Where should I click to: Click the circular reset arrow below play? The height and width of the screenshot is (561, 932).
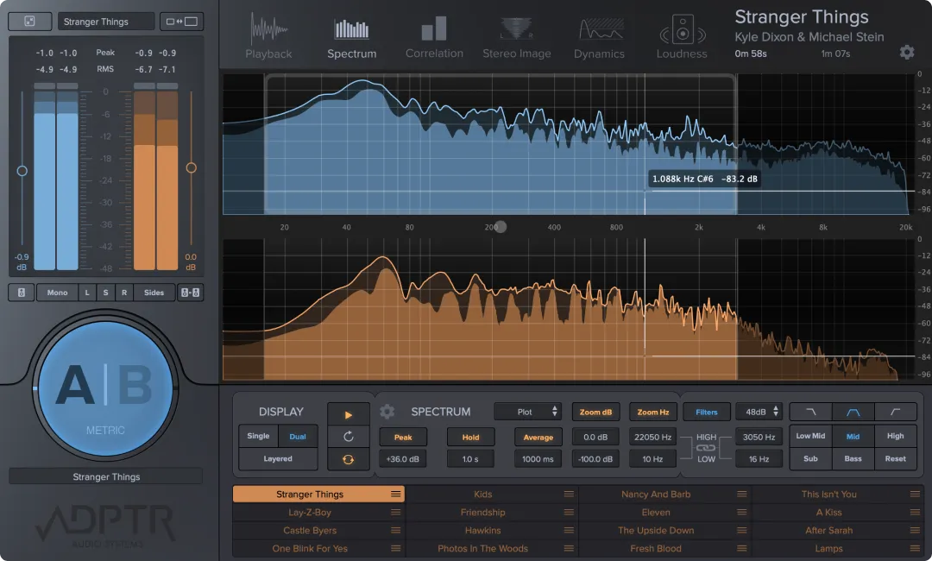coord(349,437)
